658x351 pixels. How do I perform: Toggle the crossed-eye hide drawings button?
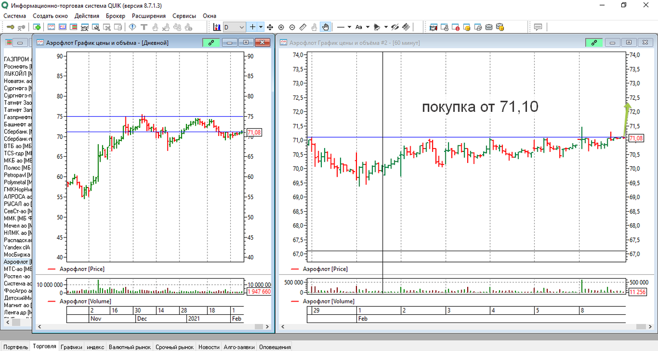394,27
